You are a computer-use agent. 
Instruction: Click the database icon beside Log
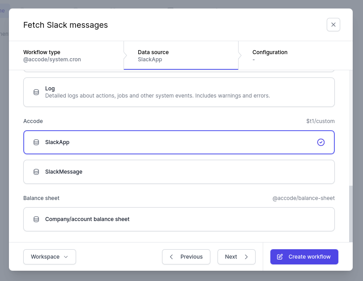point(36,92)
